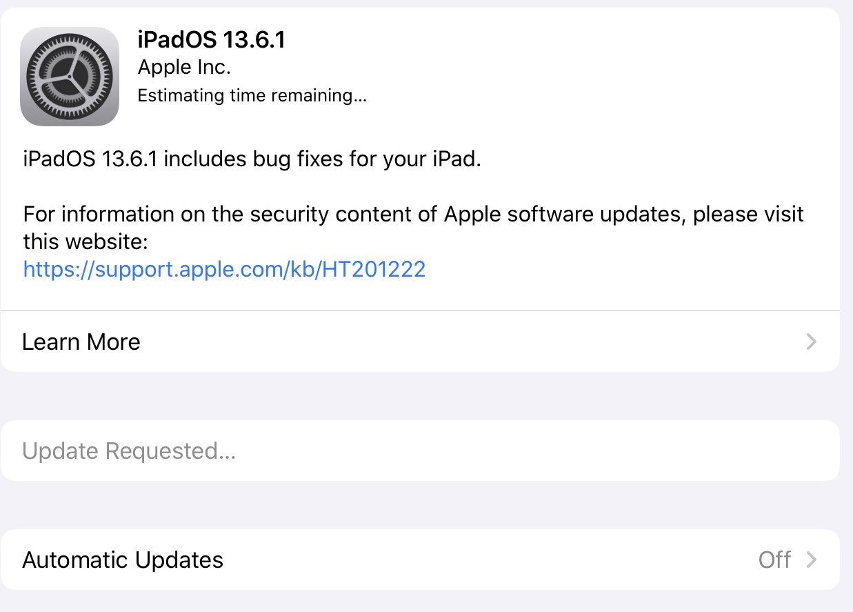Tap the 'this website:' text line

(86, 241)
